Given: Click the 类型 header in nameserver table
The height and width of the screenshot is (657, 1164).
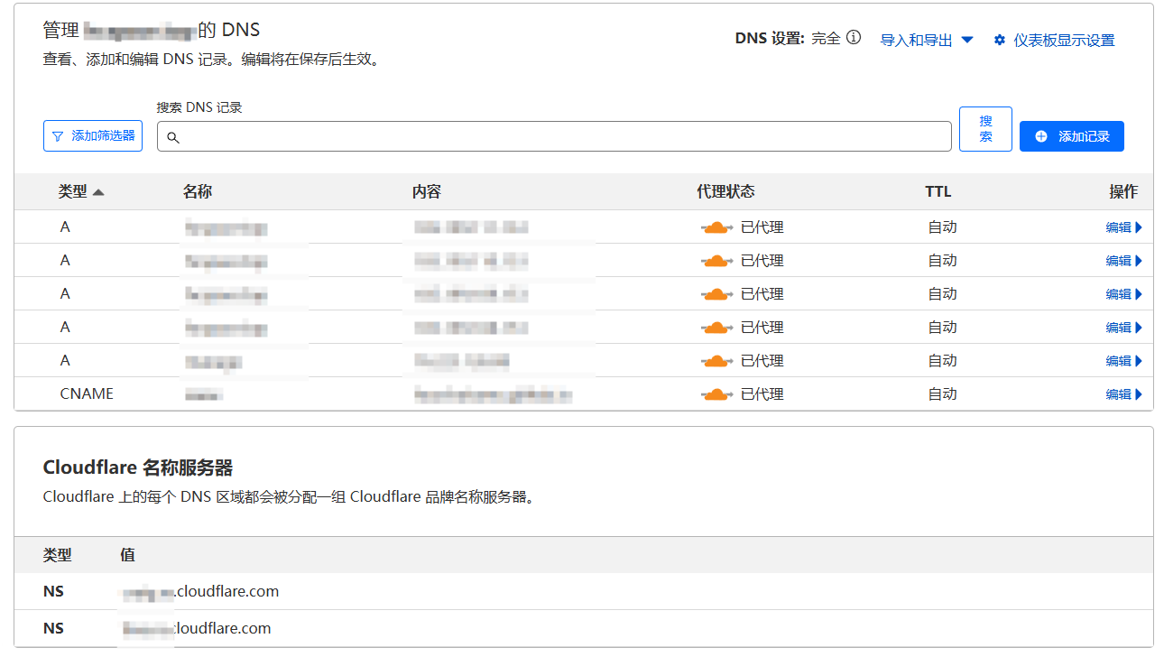Looking at the screenshot, I should (x=58, y=555).
